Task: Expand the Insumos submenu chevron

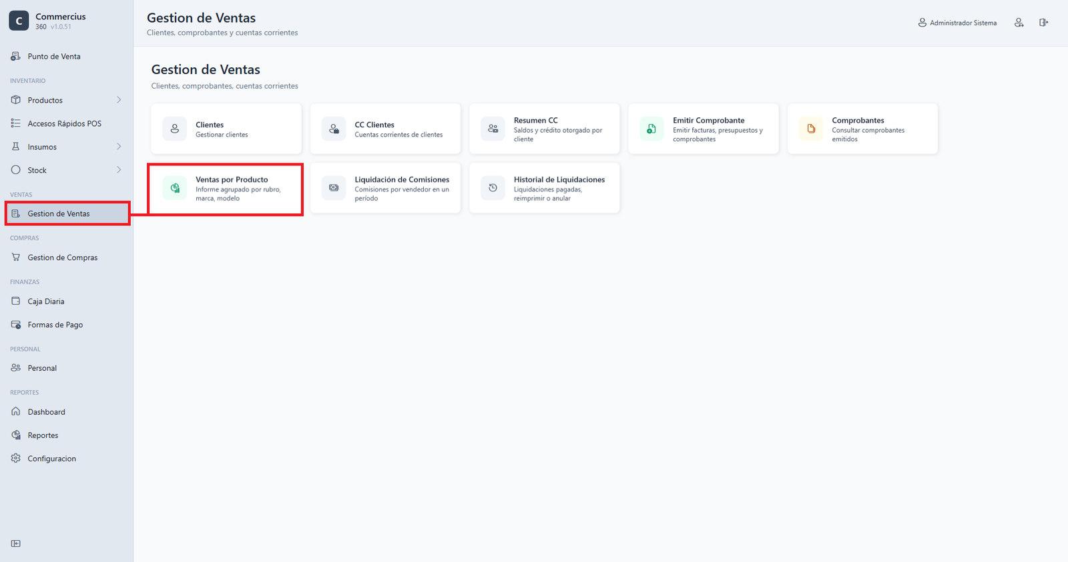Action: [x=119, y=147]
